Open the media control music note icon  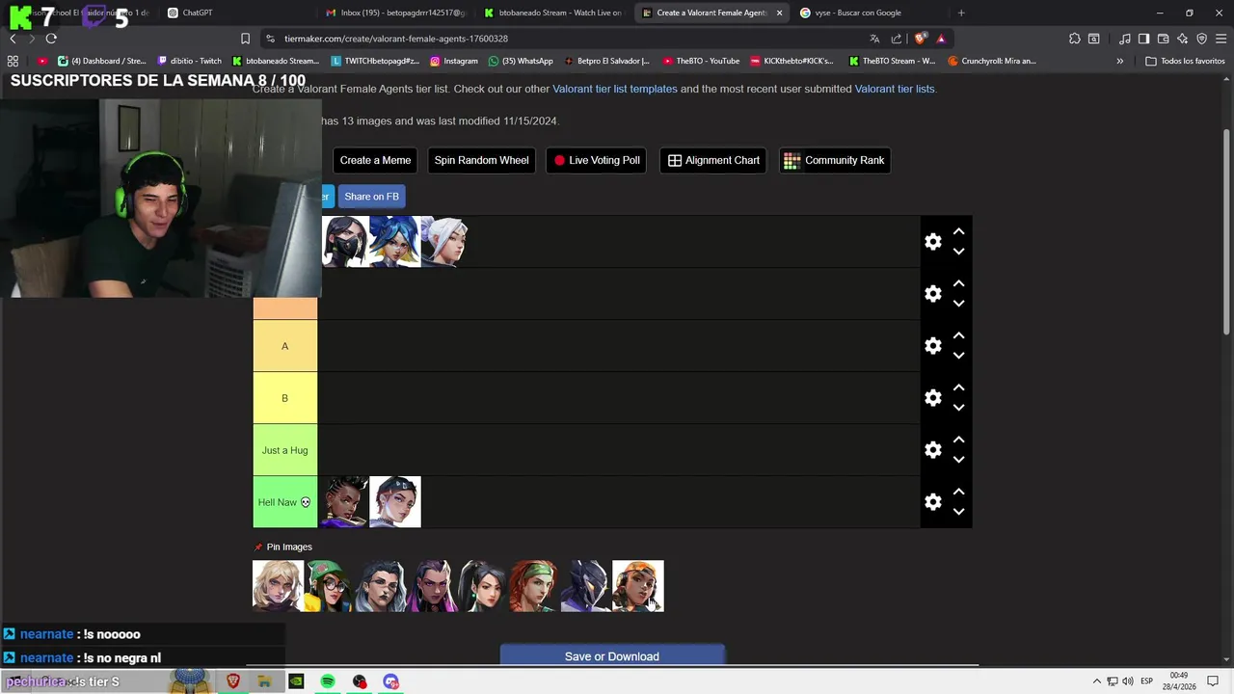1125,39
